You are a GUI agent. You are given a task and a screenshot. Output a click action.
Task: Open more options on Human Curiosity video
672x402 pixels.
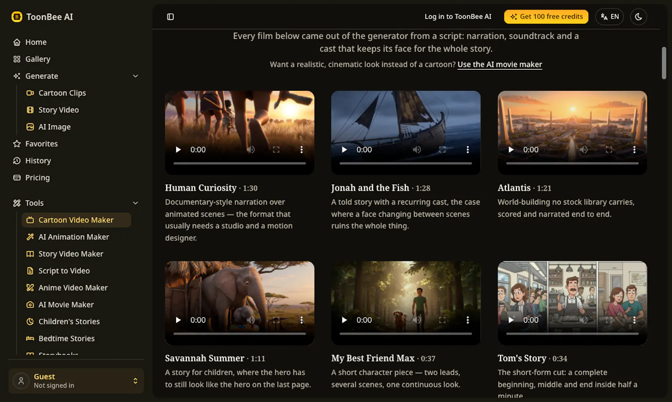[301, 150]
